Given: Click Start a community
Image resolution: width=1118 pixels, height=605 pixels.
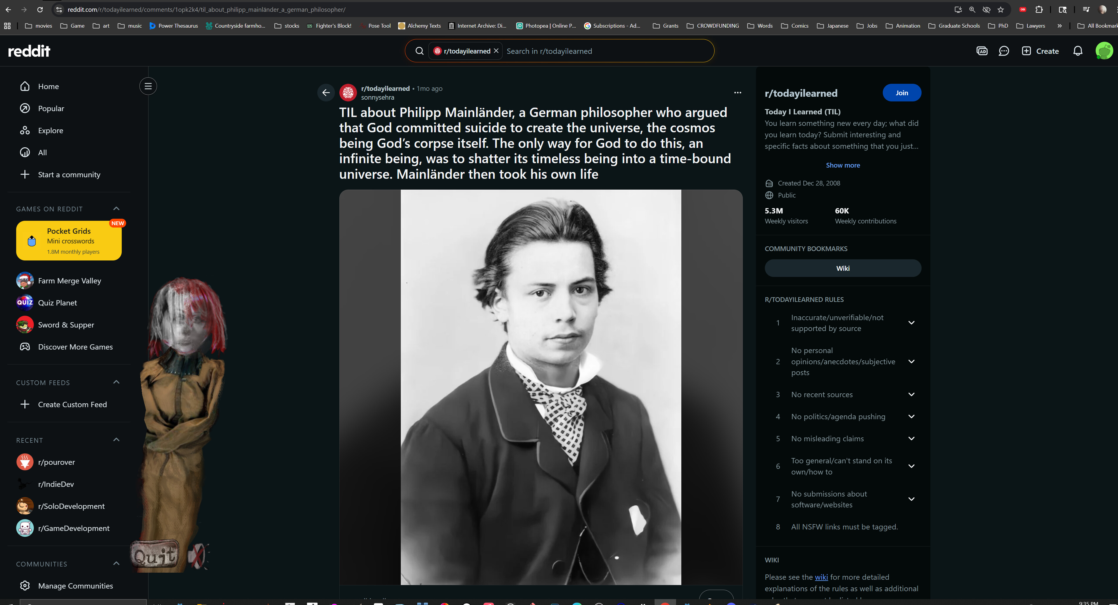Looking at the screenshot, I should (69, 174).
